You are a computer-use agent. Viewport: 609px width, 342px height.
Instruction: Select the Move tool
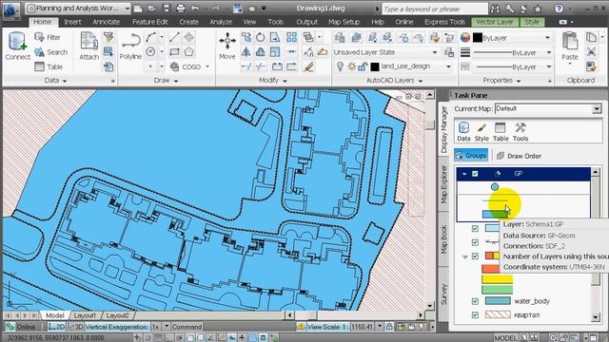click(x=227, y=47)
